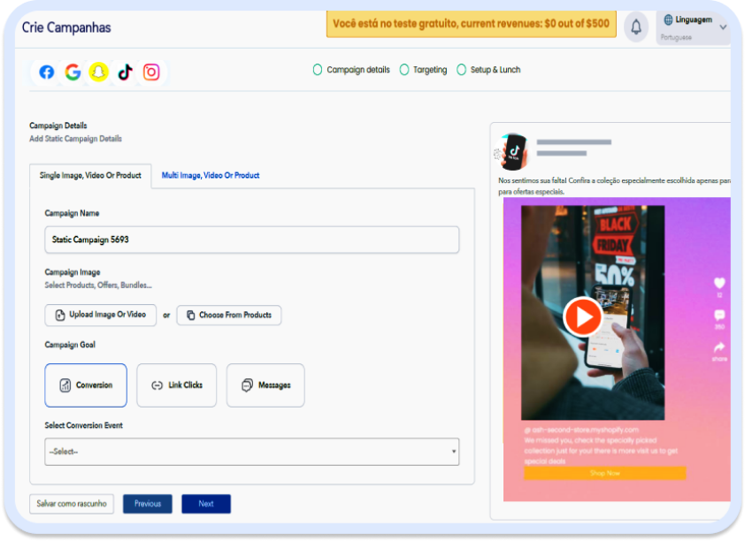Pick the TikTok platform icon
Viewport: 745px width, 541px height.
pyautogui.click(x=125, y=72)
